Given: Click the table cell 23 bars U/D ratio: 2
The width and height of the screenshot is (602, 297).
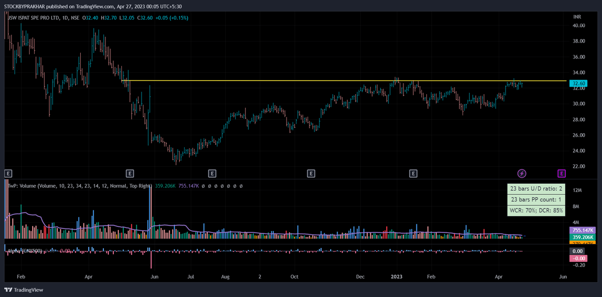Looking at the screenshot, I should pyautogui.click(x=536, y=189).
